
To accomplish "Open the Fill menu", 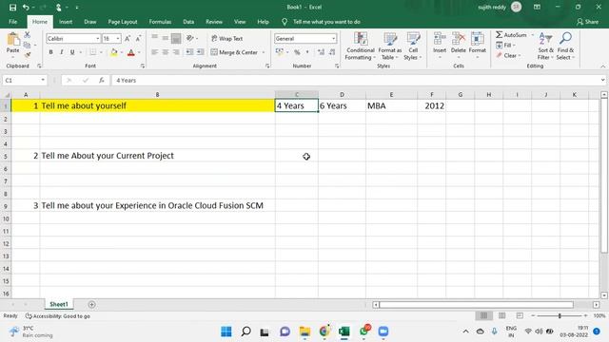I will point(505,46).
